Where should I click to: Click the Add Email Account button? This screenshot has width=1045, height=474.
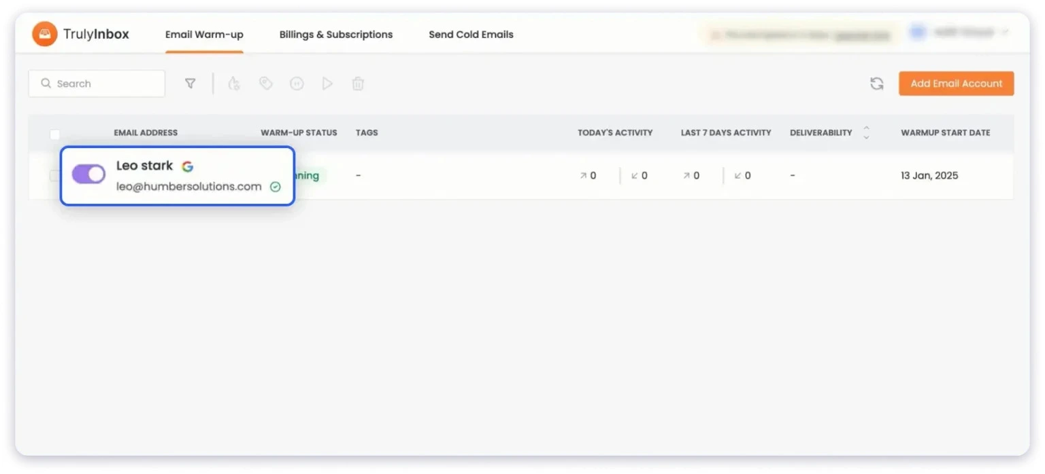coord(956,83)
